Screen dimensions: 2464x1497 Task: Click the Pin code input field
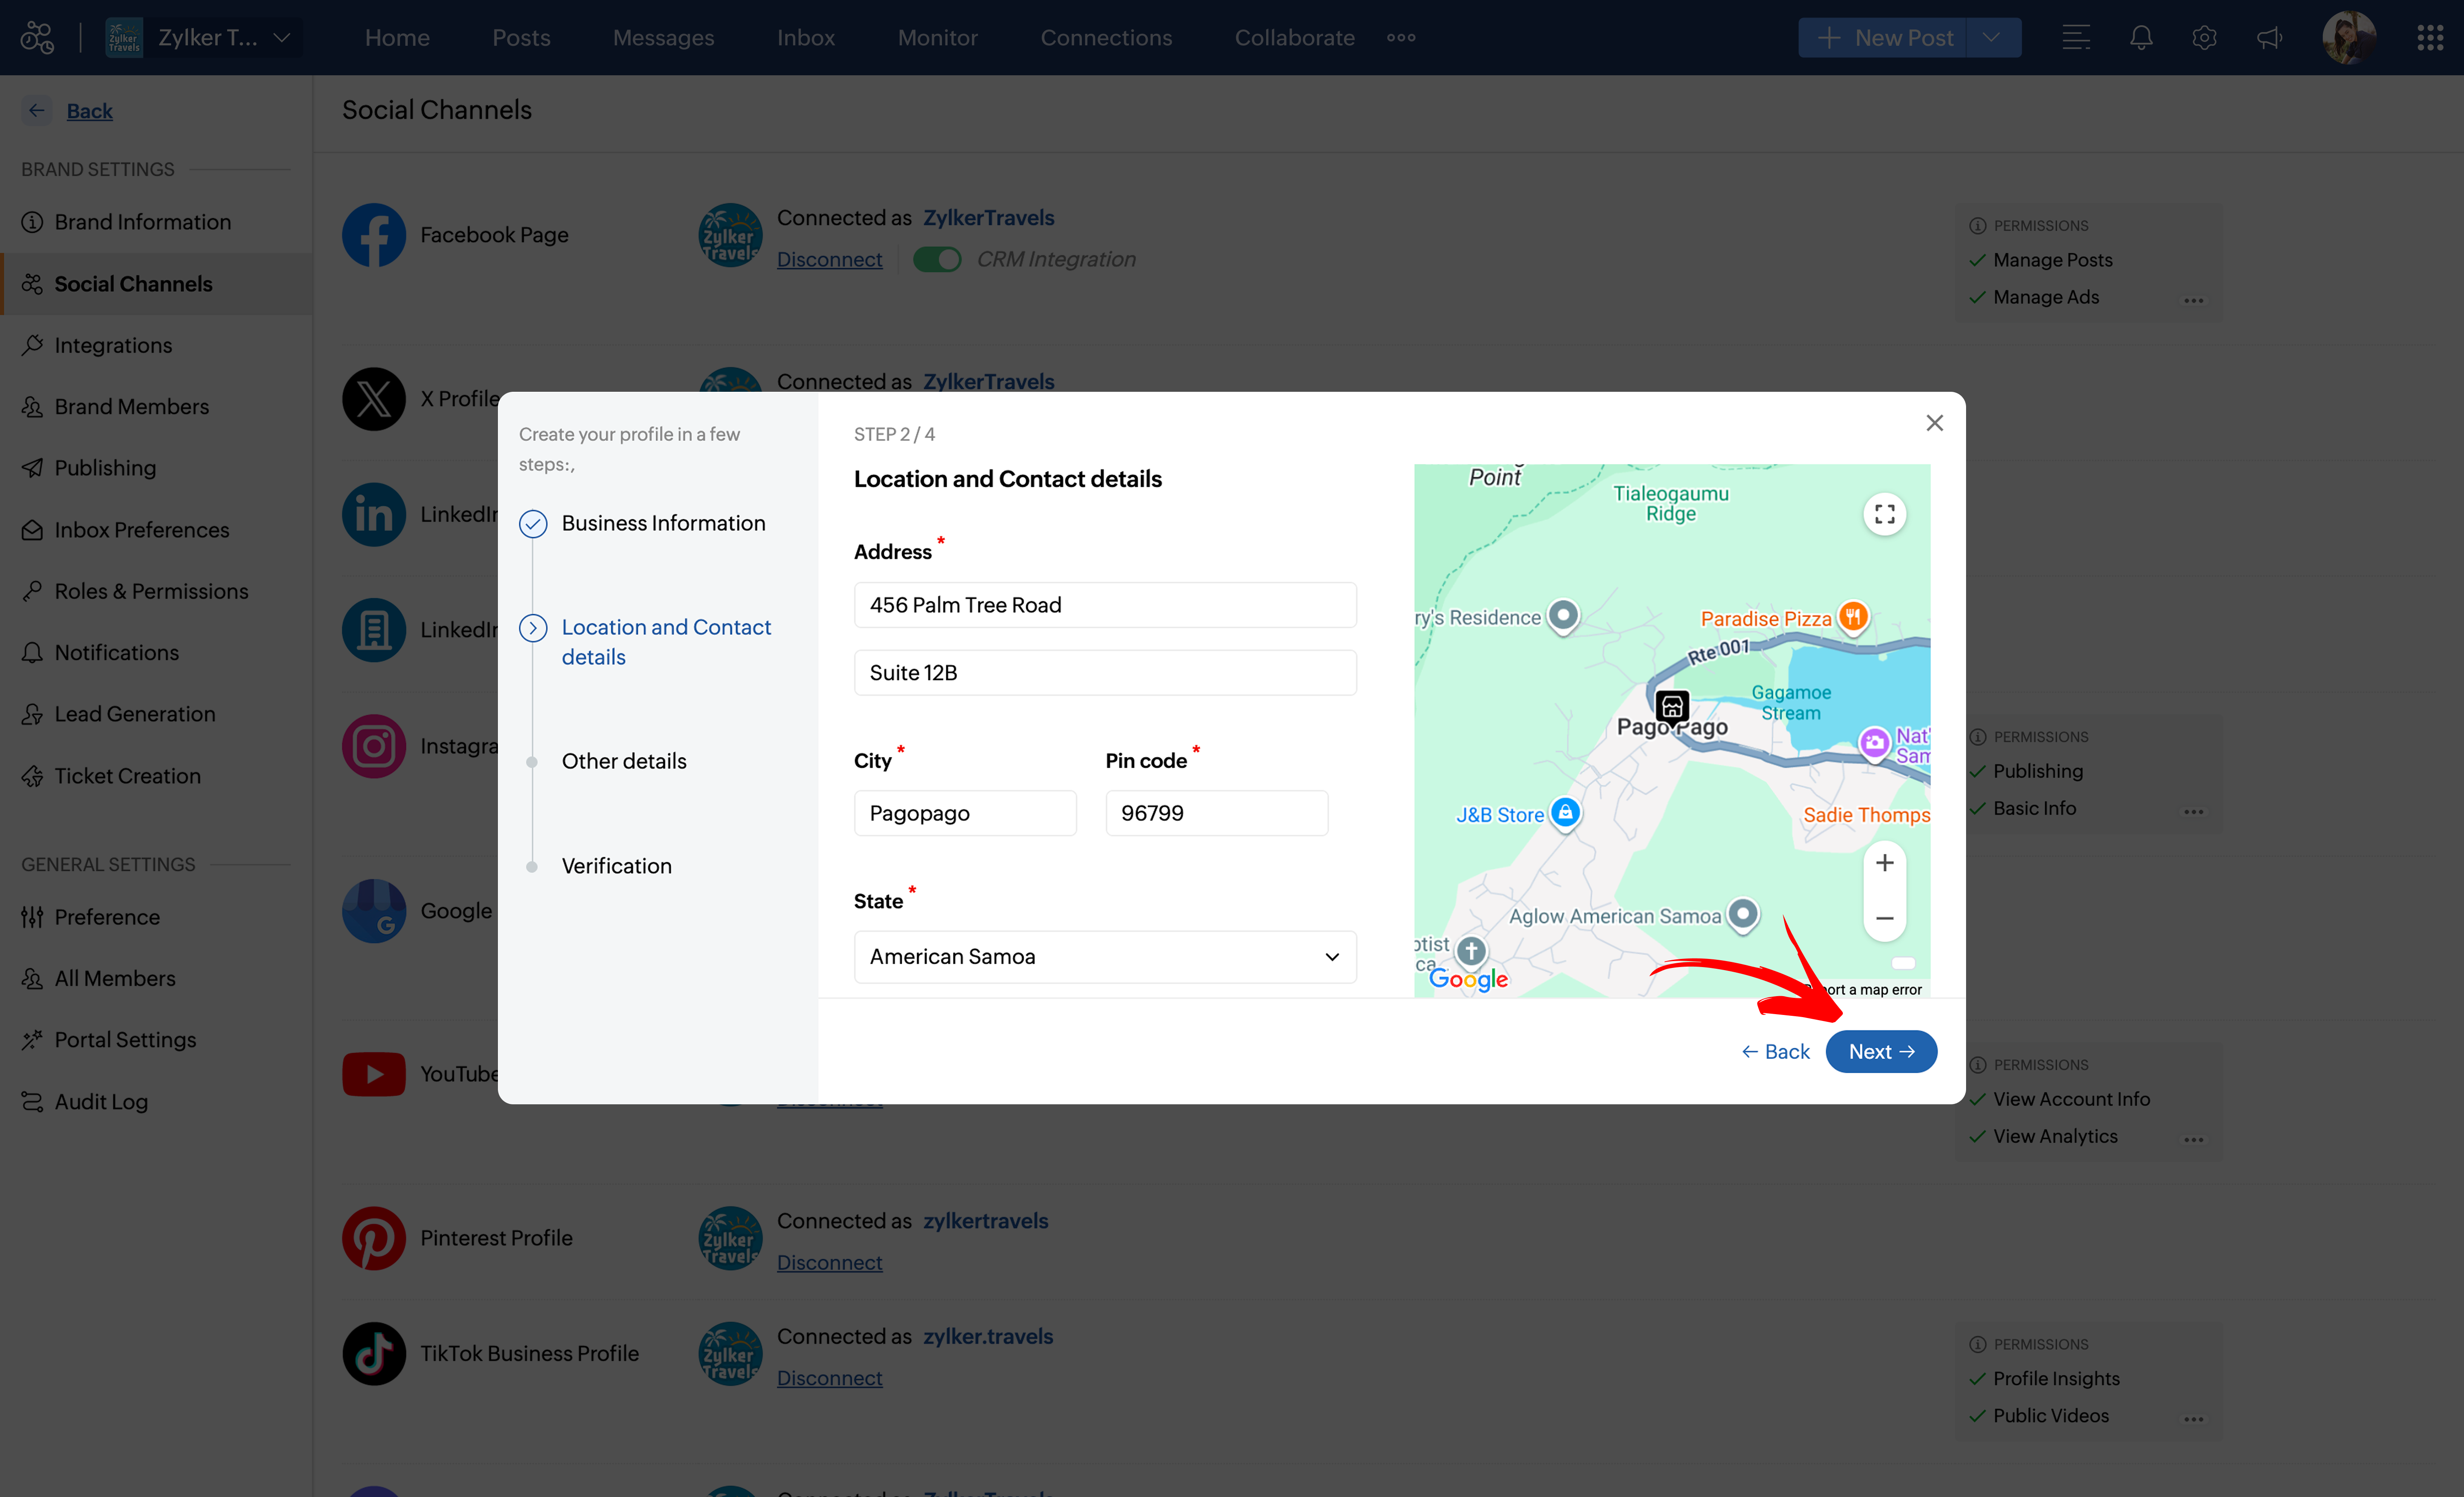pyautogui.click(x=1216, y=813)
